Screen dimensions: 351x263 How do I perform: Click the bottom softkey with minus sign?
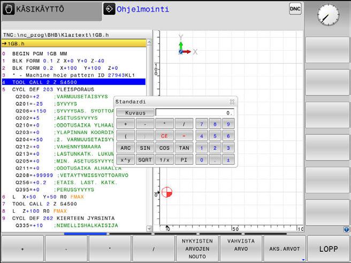(x=66, y=249)
